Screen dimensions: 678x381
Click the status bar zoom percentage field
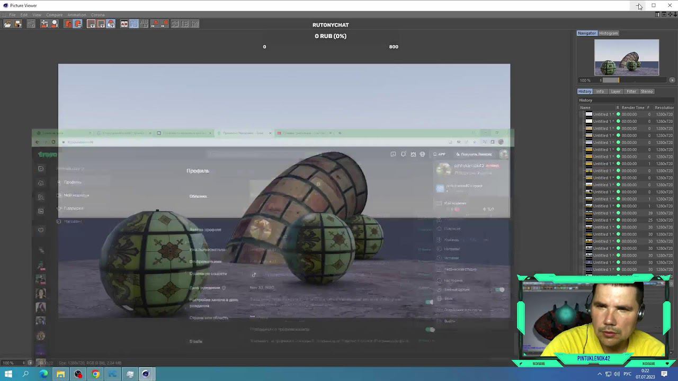tap(12, 363)
